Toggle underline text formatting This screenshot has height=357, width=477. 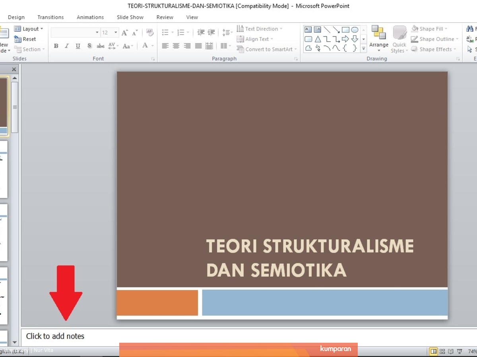pyautogui.click(x=78, y=46)
